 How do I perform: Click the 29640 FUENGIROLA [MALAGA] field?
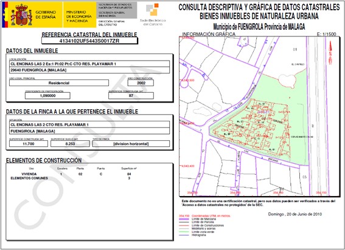tap(89, 70)
